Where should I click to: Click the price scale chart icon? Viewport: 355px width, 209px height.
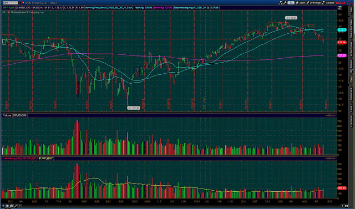(x=340, y=8)
